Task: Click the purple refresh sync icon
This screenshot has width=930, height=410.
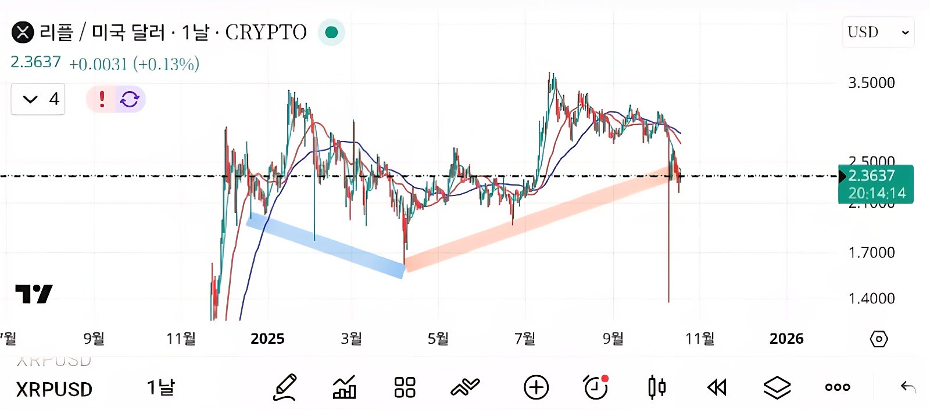Action: (x=130, y=99)
